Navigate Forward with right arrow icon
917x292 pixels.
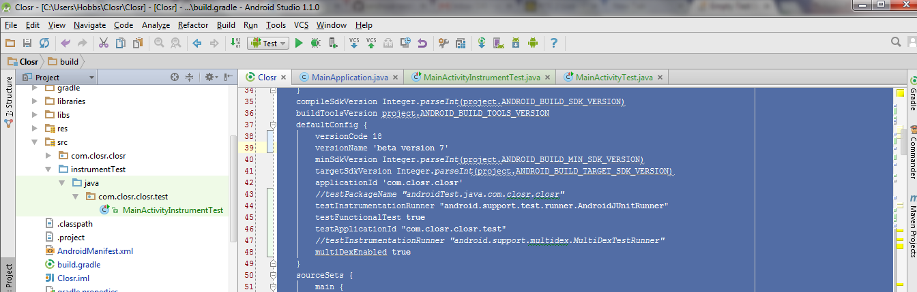pos(214,43)
